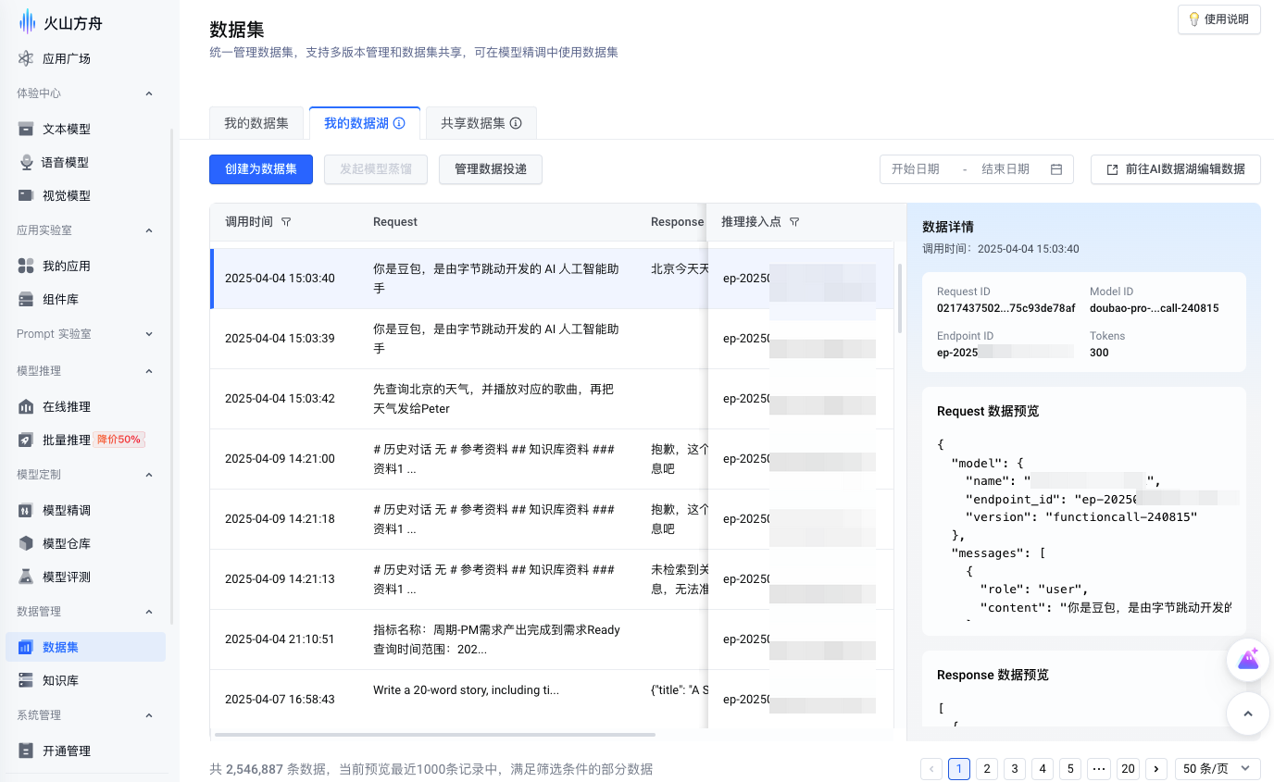Screen dimensions: 1274x782
Task: Select row dated 2025-04-04 21:10:51
Action: (551, 639)
